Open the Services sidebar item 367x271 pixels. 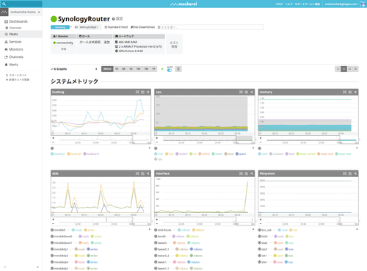13,42
